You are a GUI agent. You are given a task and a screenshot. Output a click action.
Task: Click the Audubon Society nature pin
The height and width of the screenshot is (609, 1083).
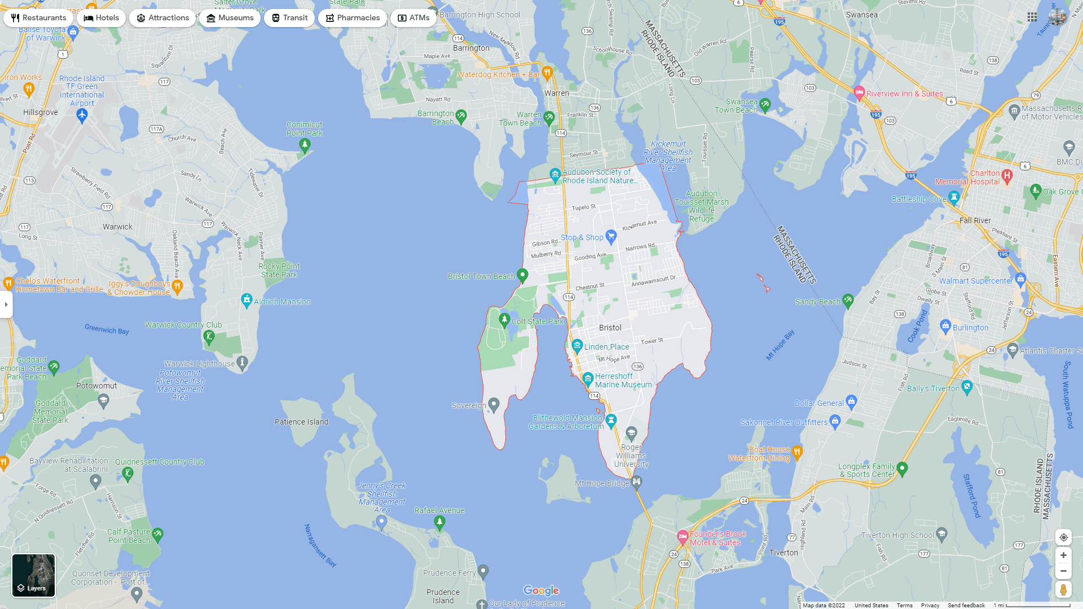[555, 175]
